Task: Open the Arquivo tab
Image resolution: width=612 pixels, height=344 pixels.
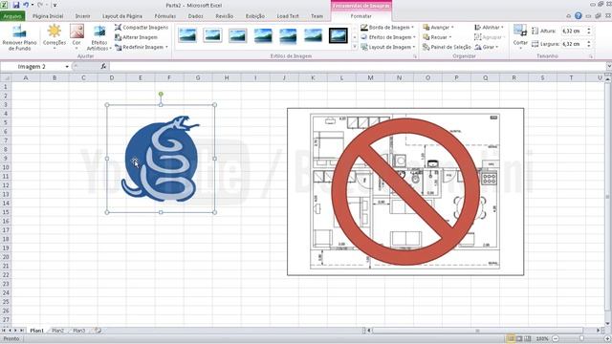Action: [12, 16]
